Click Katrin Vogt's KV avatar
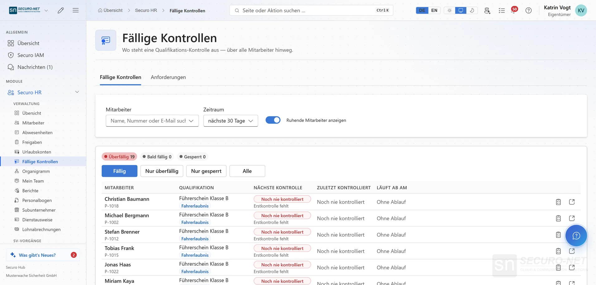 [x=581, y=10]
